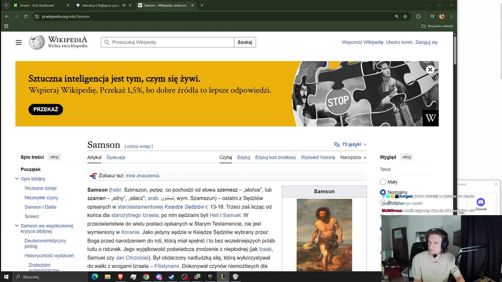Open the apps grid icon in bookmarks bar
502x282 pixels.
tap(6, 26)
